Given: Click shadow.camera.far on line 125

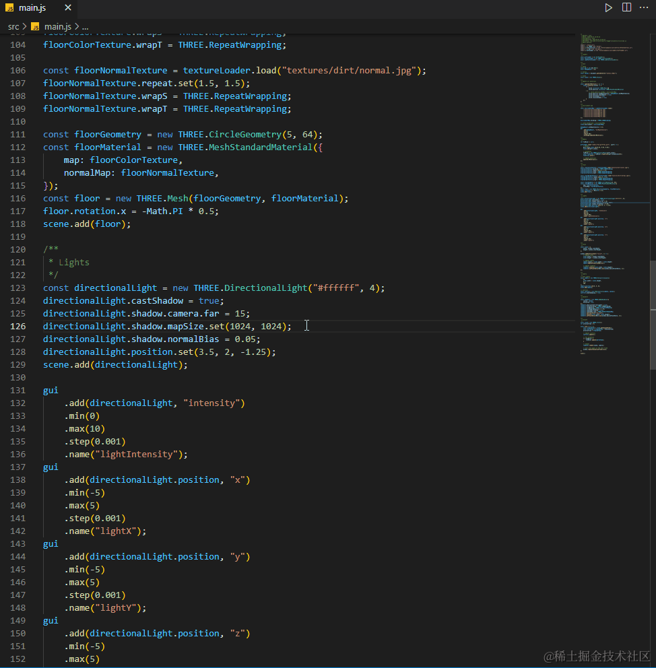Looking at the screenshot, I should [x=175, y=314].
